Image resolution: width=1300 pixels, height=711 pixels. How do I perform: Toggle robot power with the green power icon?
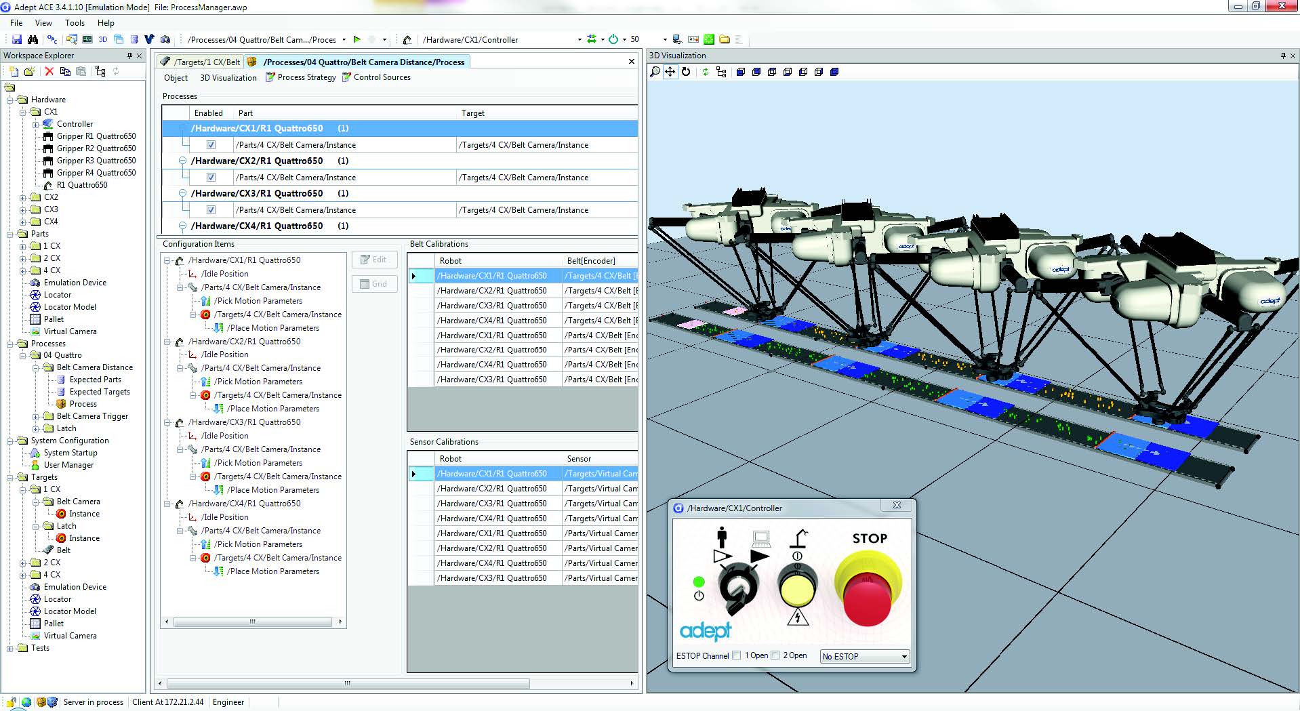click(x=613, y=39)
